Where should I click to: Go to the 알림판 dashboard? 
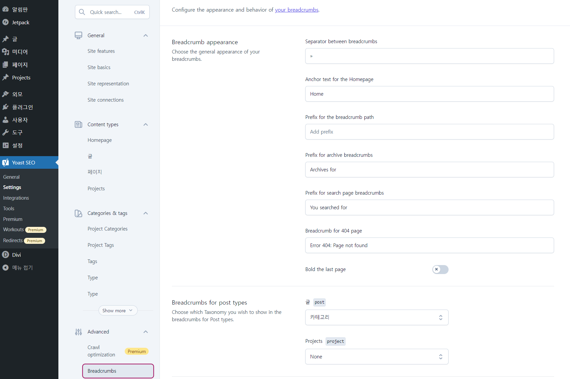point(18,9)
